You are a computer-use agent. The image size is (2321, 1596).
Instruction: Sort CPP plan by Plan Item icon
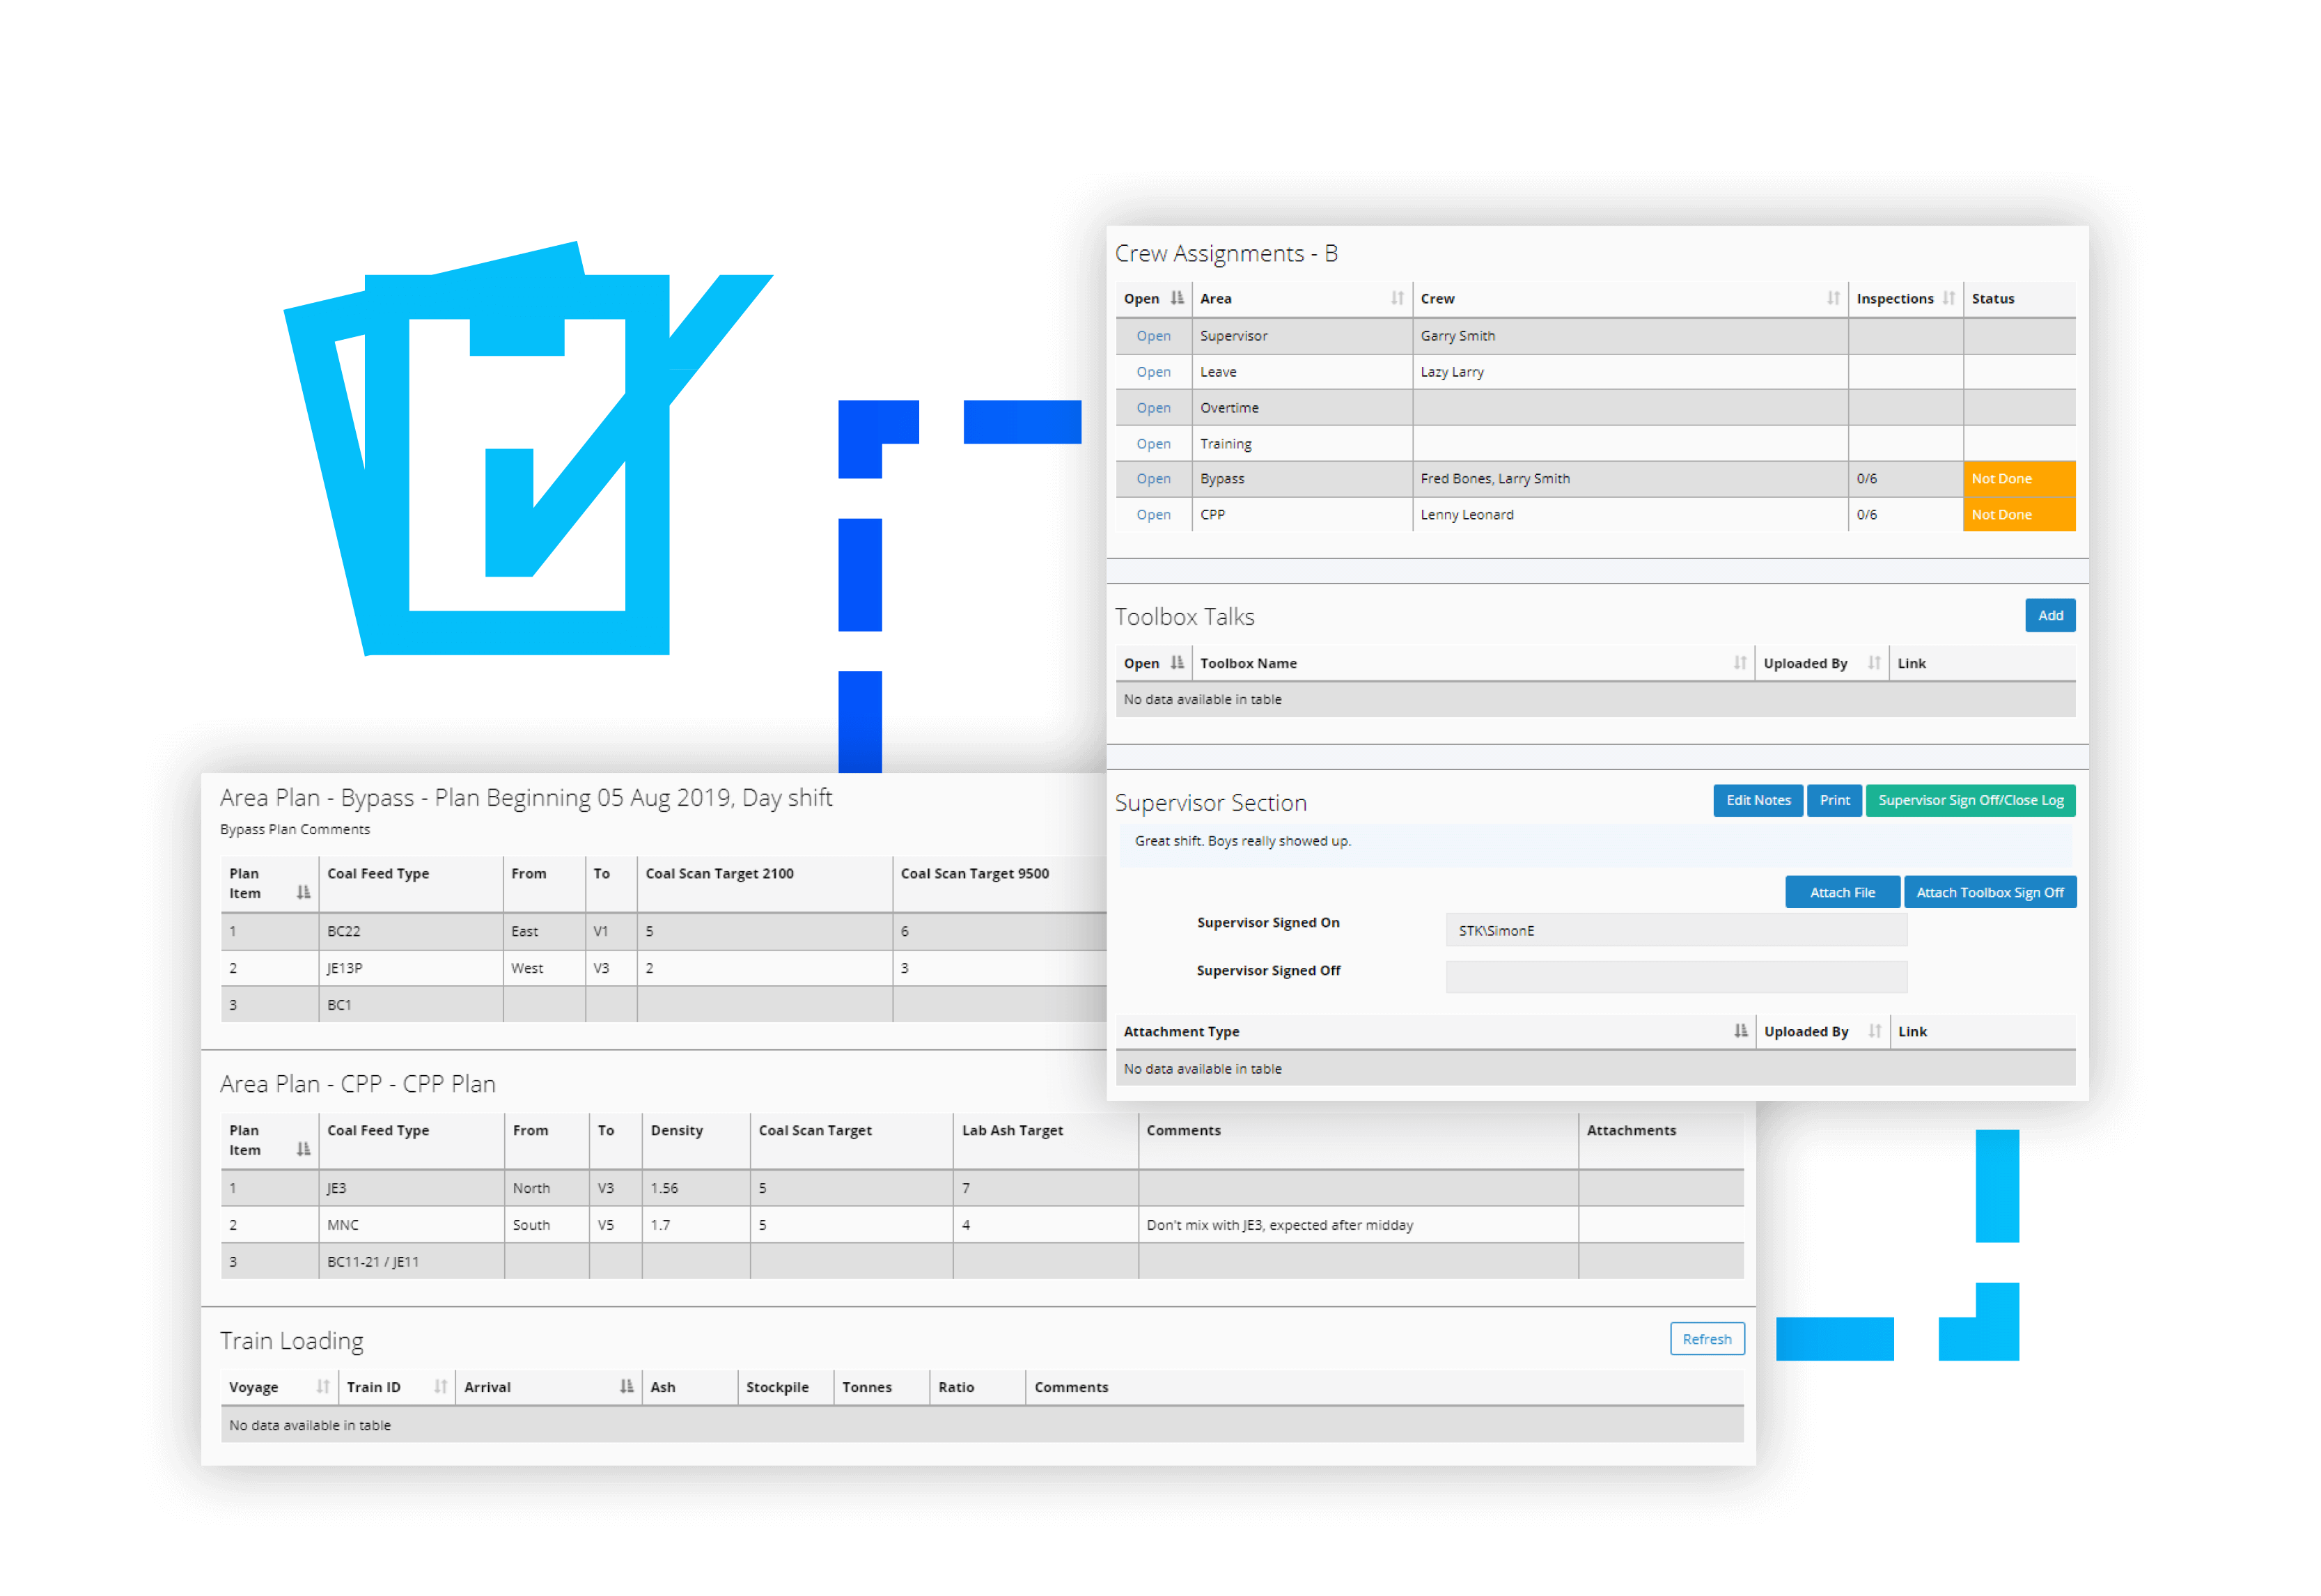point(304,1150)
